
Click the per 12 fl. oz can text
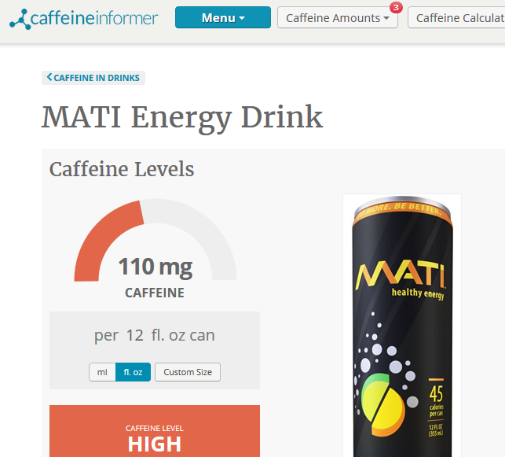(x=155, y=335)
